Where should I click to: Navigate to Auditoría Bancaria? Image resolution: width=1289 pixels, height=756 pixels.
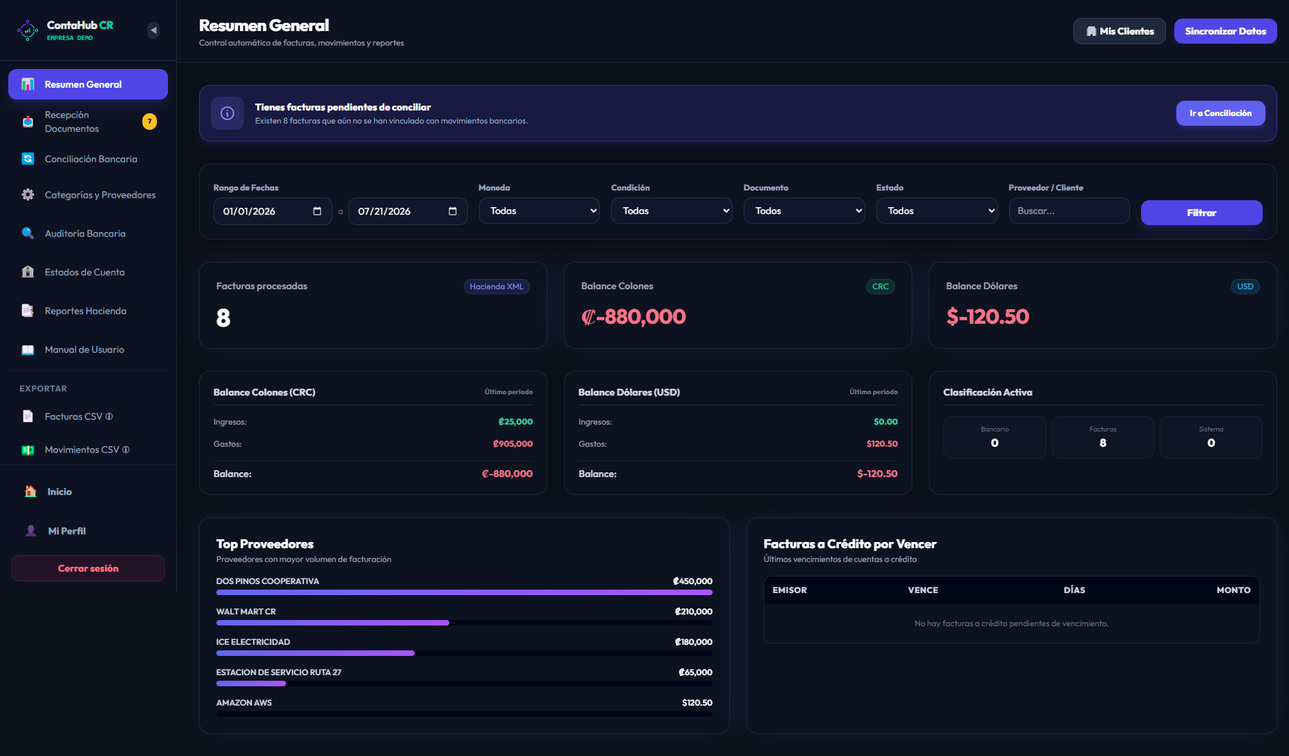(x=88, y=233)
